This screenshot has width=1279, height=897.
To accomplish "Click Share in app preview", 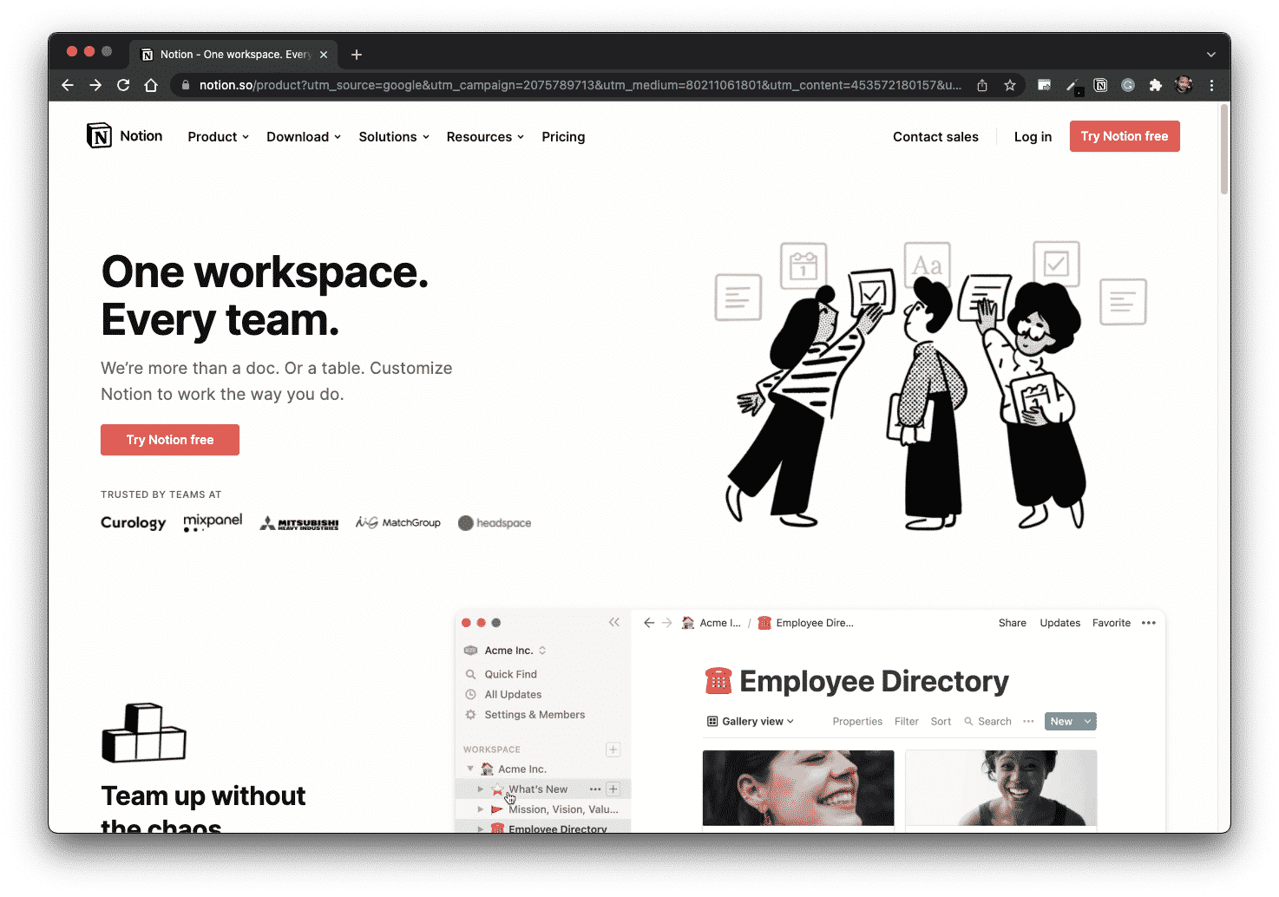I will click(x=1012, y=623).
